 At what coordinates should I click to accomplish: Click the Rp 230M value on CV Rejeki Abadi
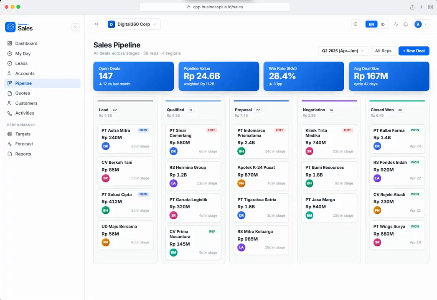tap(384, 202)
